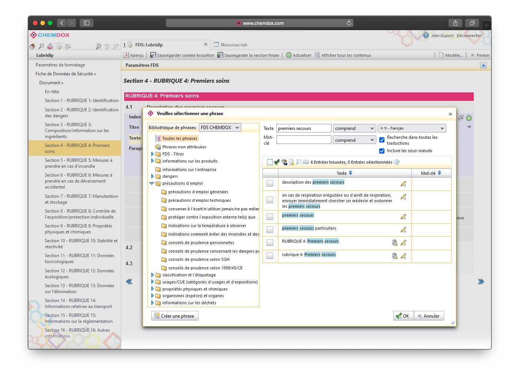Toggle 'Inclure les sous-nœuds' checkbox

[382, 151]
